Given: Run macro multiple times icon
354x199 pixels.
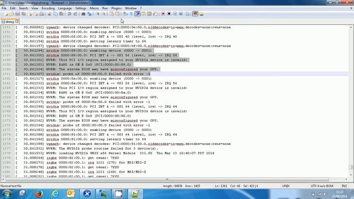Looking at the screenshot, I should [x=181, y=14].
